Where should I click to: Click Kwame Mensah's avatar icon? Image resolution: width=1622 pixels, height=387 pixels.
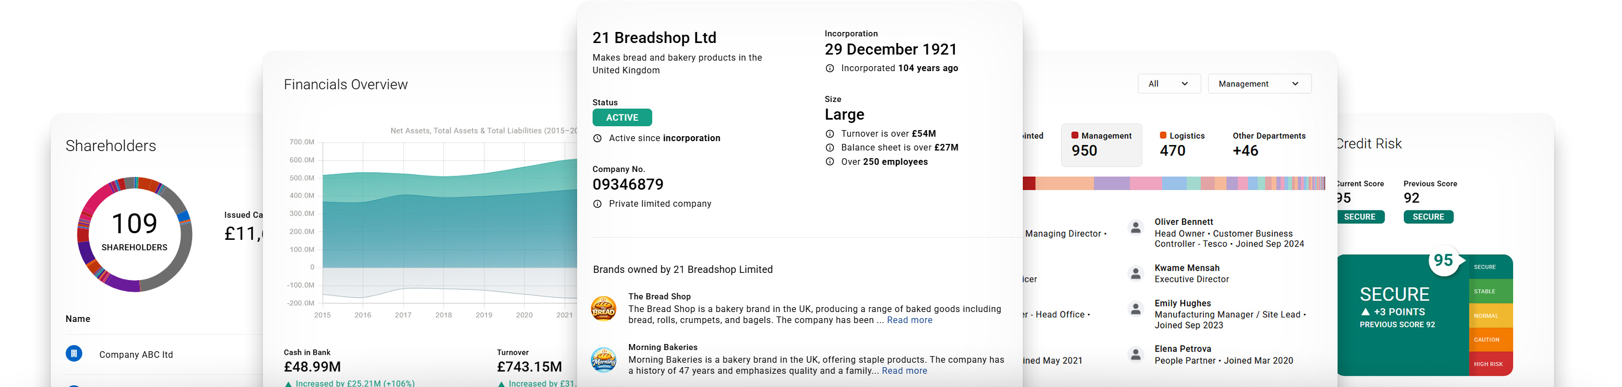click(x=1135, y=273)
